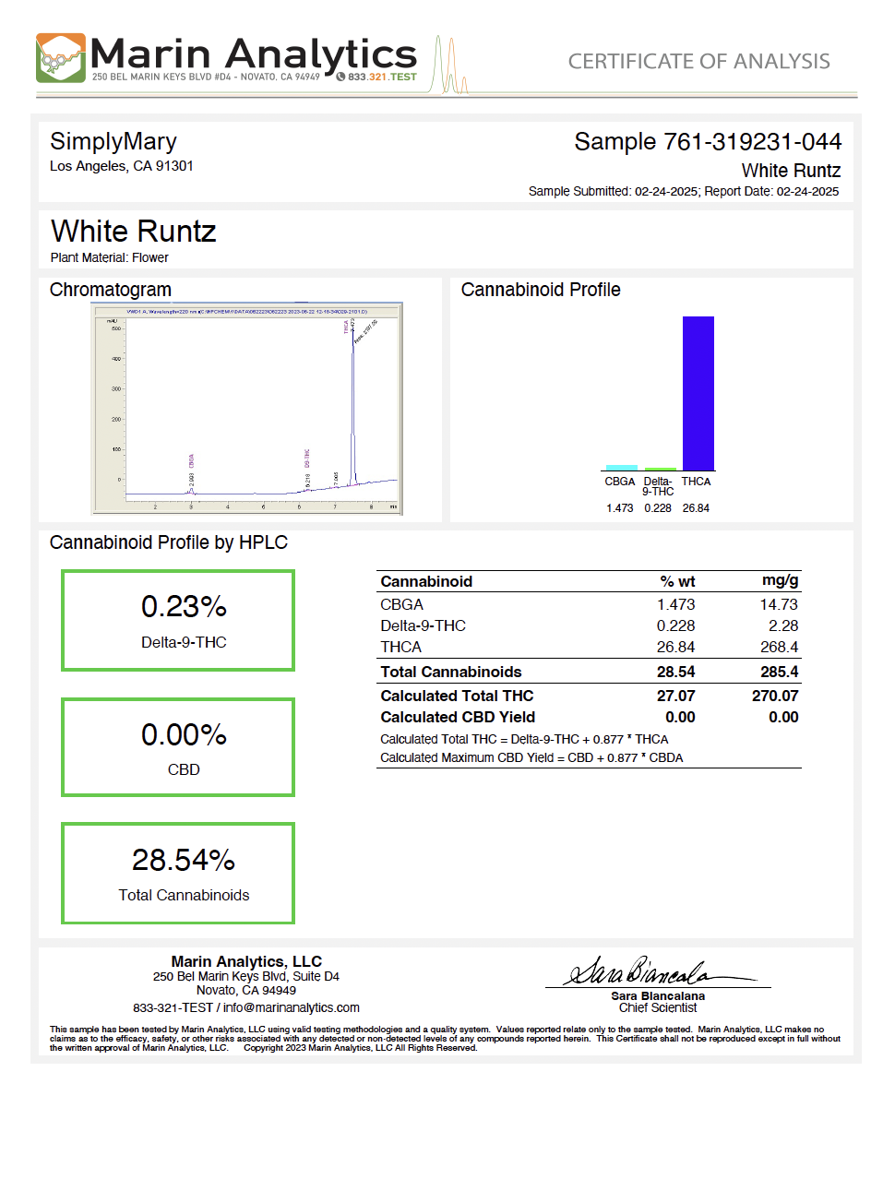Select the "CBGA" row name in the table
Image resolution: width=895 pixels, height=1179 pixels.
point(401,604)
